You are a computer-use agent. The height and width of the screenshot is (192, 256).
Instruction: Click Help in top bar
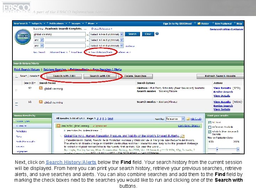coord(239,24)
